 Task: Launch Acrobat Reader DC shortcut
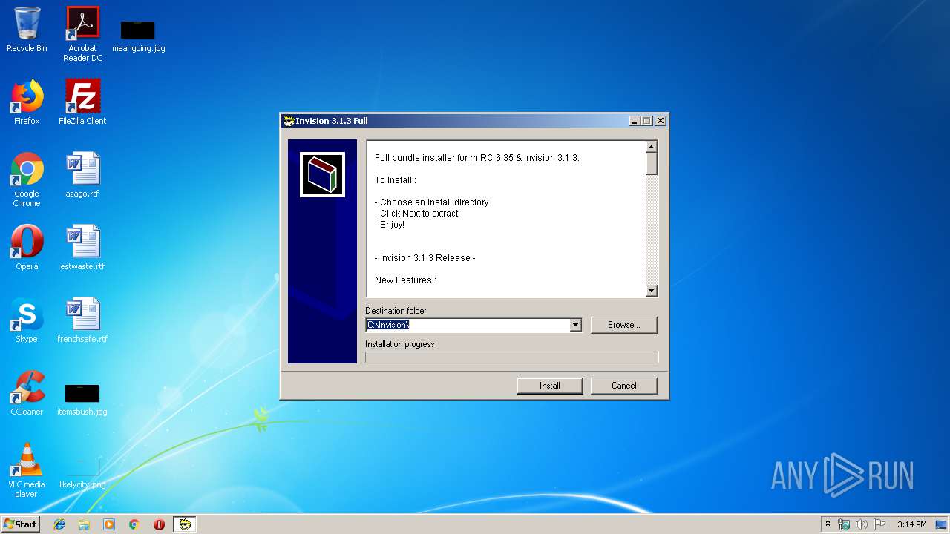pos(82,34)
